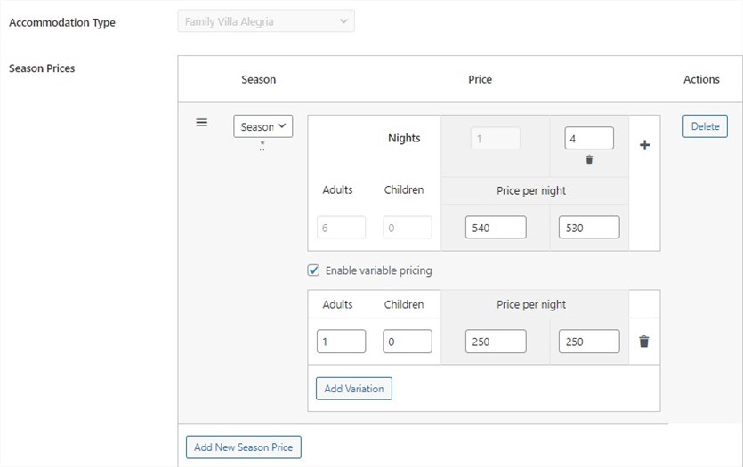Click the variation Children field showing 0
This screenshot has height=467, width=743.
pos(408,342)
